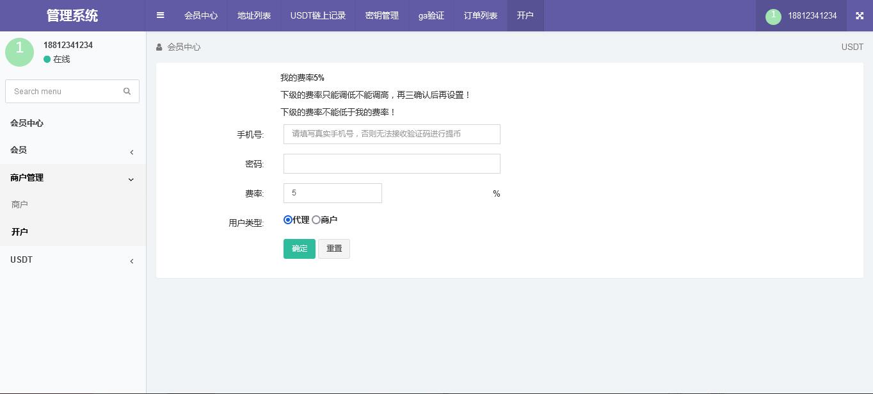Expand the USDT sidebar section
Viewport: 873px width, 394px height.
pyautogui.click(x=72, y=259)
